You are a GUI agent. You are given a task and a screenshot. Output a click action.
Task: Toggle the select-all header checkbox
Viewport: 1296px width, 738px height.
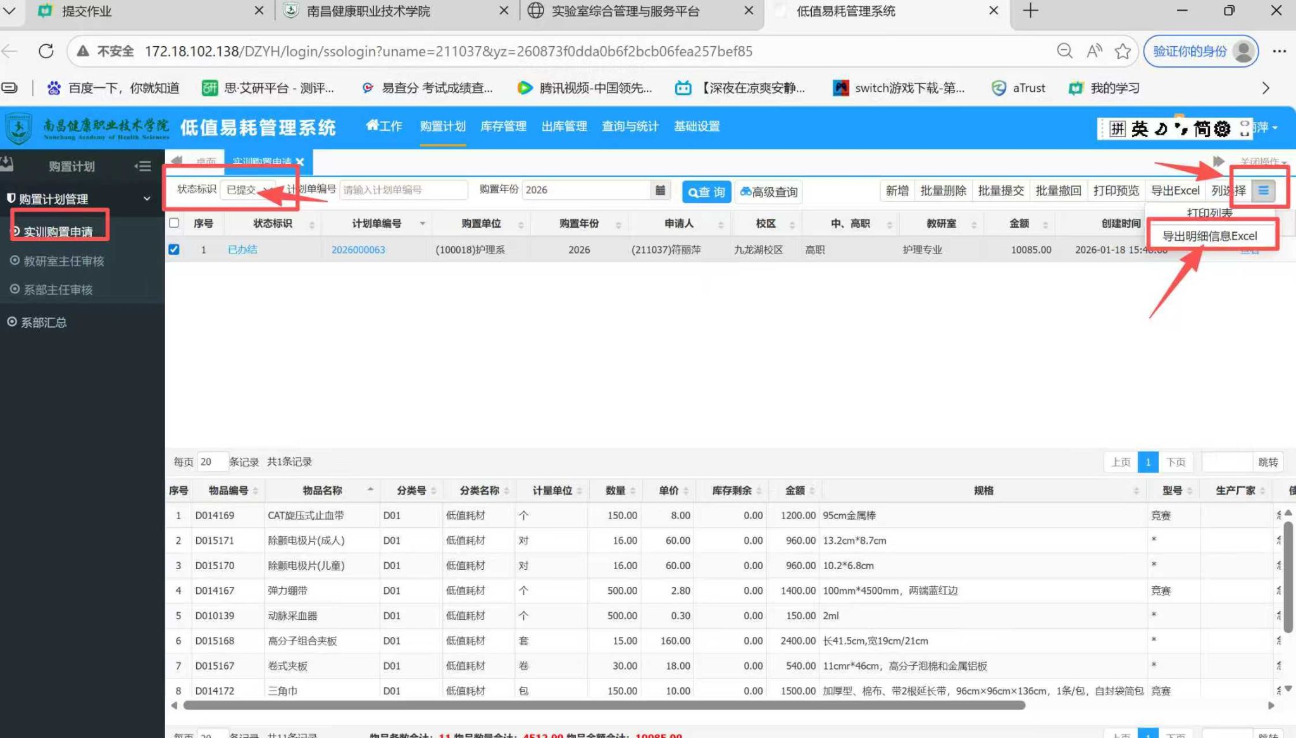[174, 223]
